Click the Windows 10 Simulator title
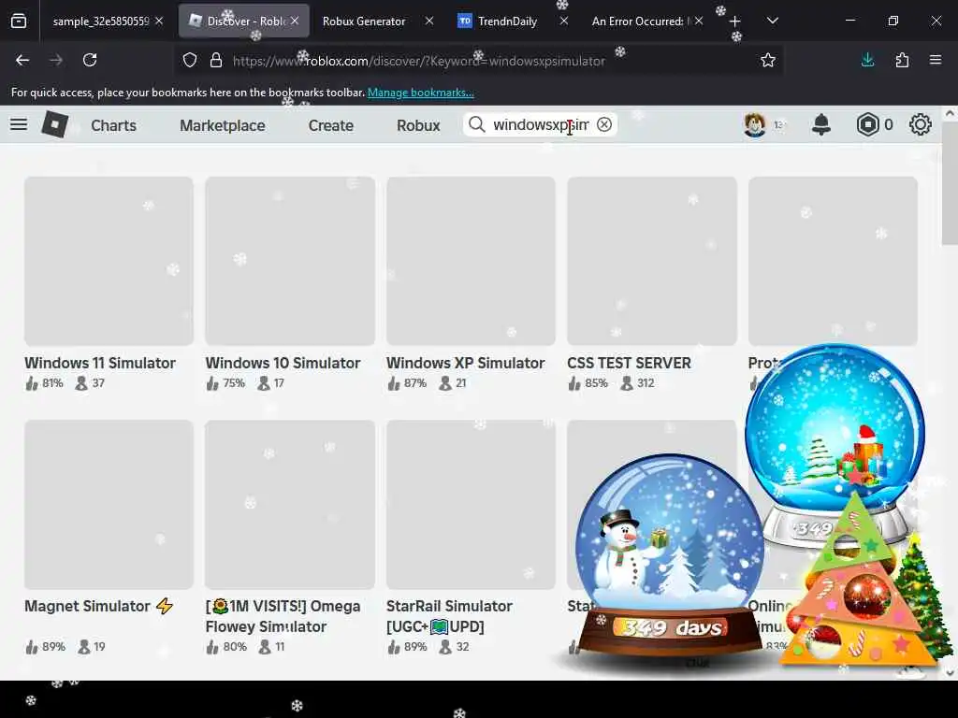Screen dimensions: 958x718 point(283,363)
